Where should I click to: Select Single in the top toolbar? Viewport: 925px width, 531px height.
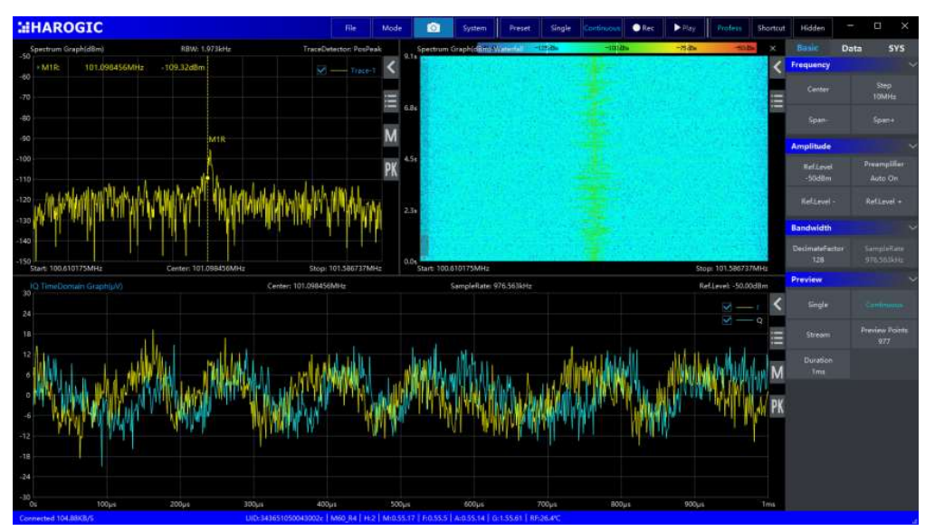[x=560, y=28]
